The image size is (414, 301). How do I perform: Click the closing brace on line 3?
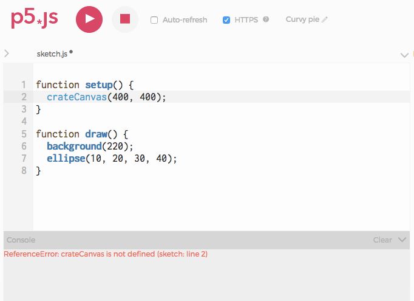pos(38,109)
